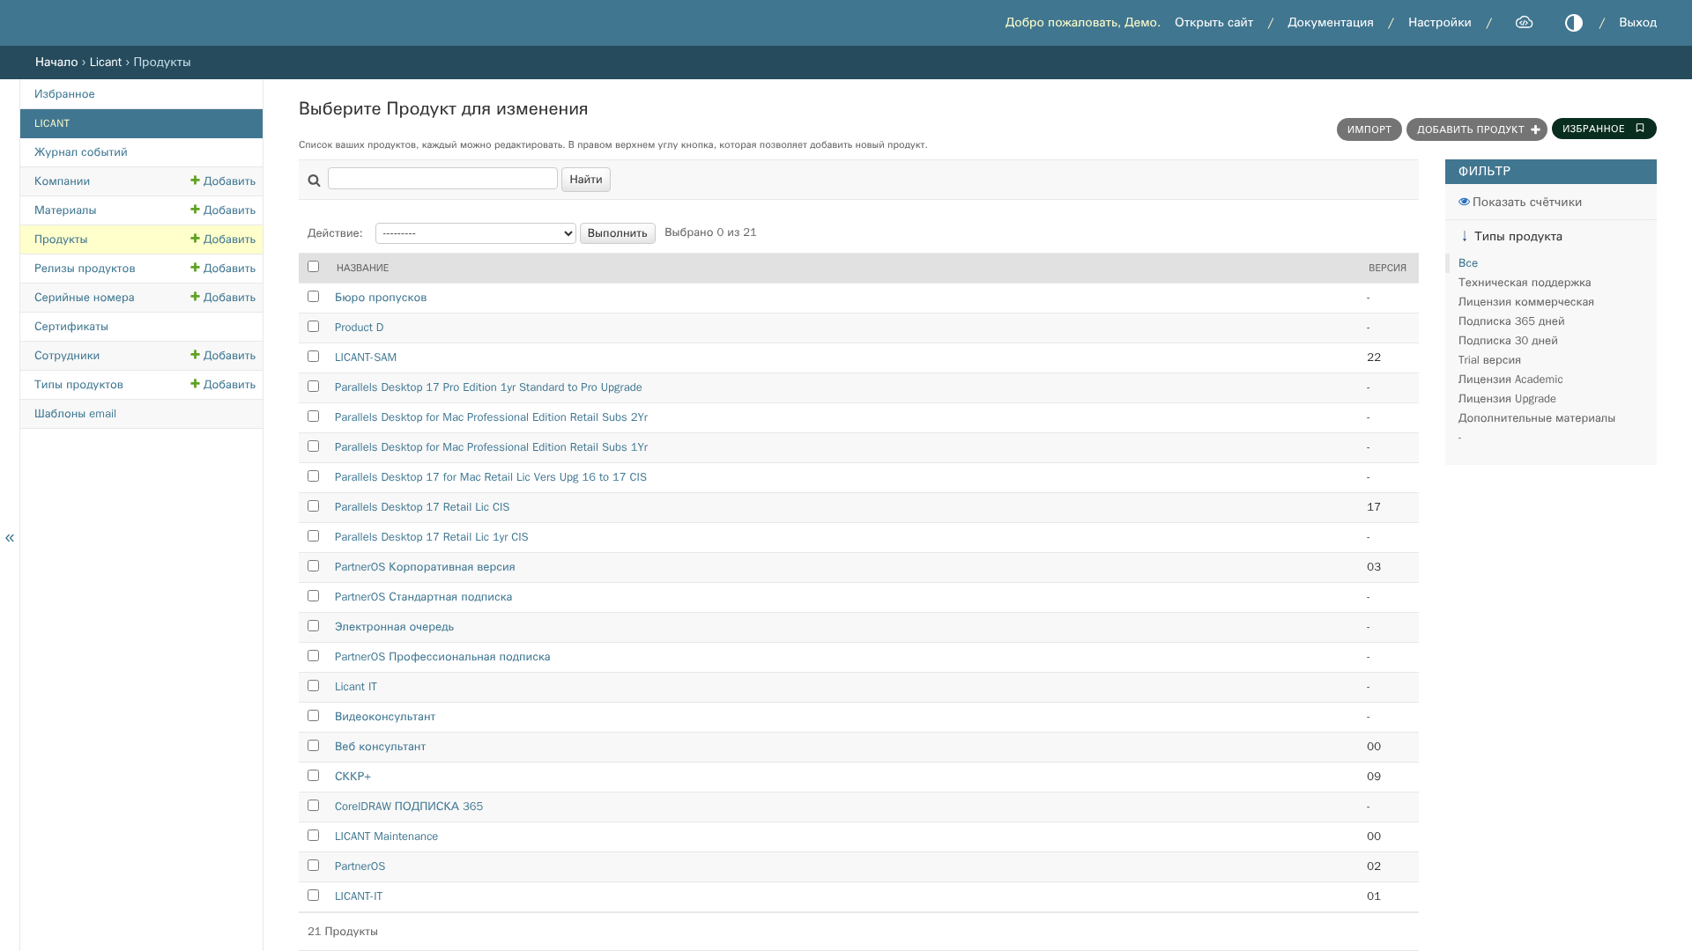Filter by Подписка 365 дней type

point(1510,321)
